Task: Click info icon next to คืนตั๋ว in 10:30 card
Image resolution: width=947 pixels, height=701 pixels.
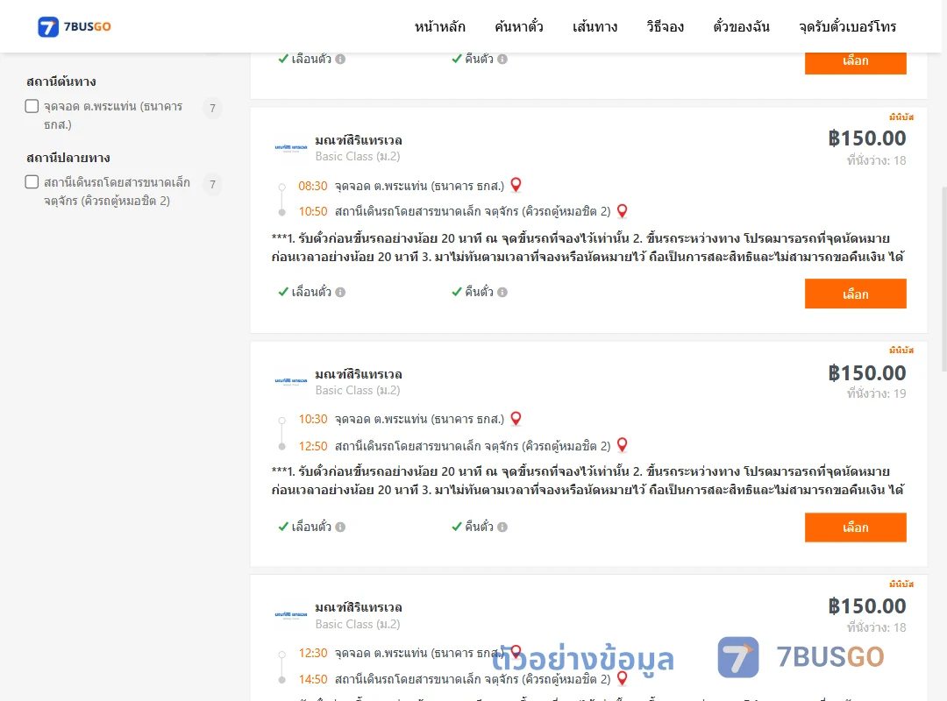Action: [502, 528]
